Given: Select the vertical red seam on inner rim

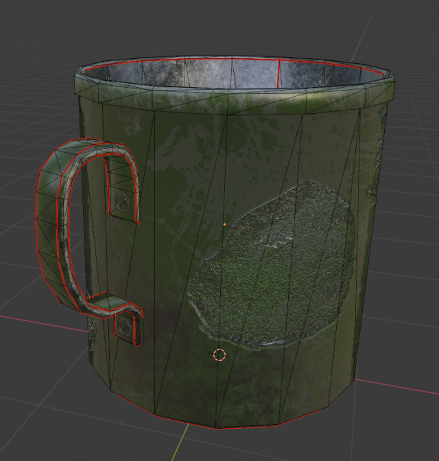Looking at the screenshot, I should tap(278, 73).
